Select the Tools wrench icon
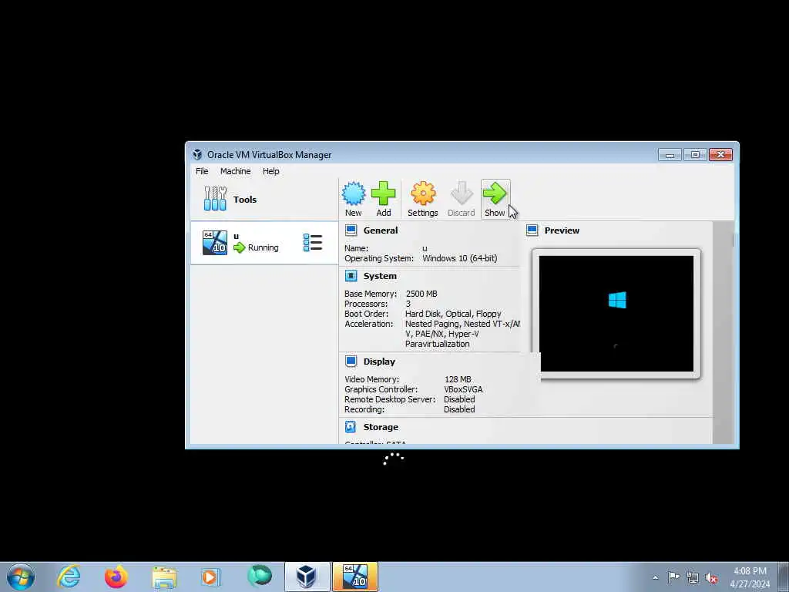Viewport: 789px width, 592px height. (x=215, y=198)
